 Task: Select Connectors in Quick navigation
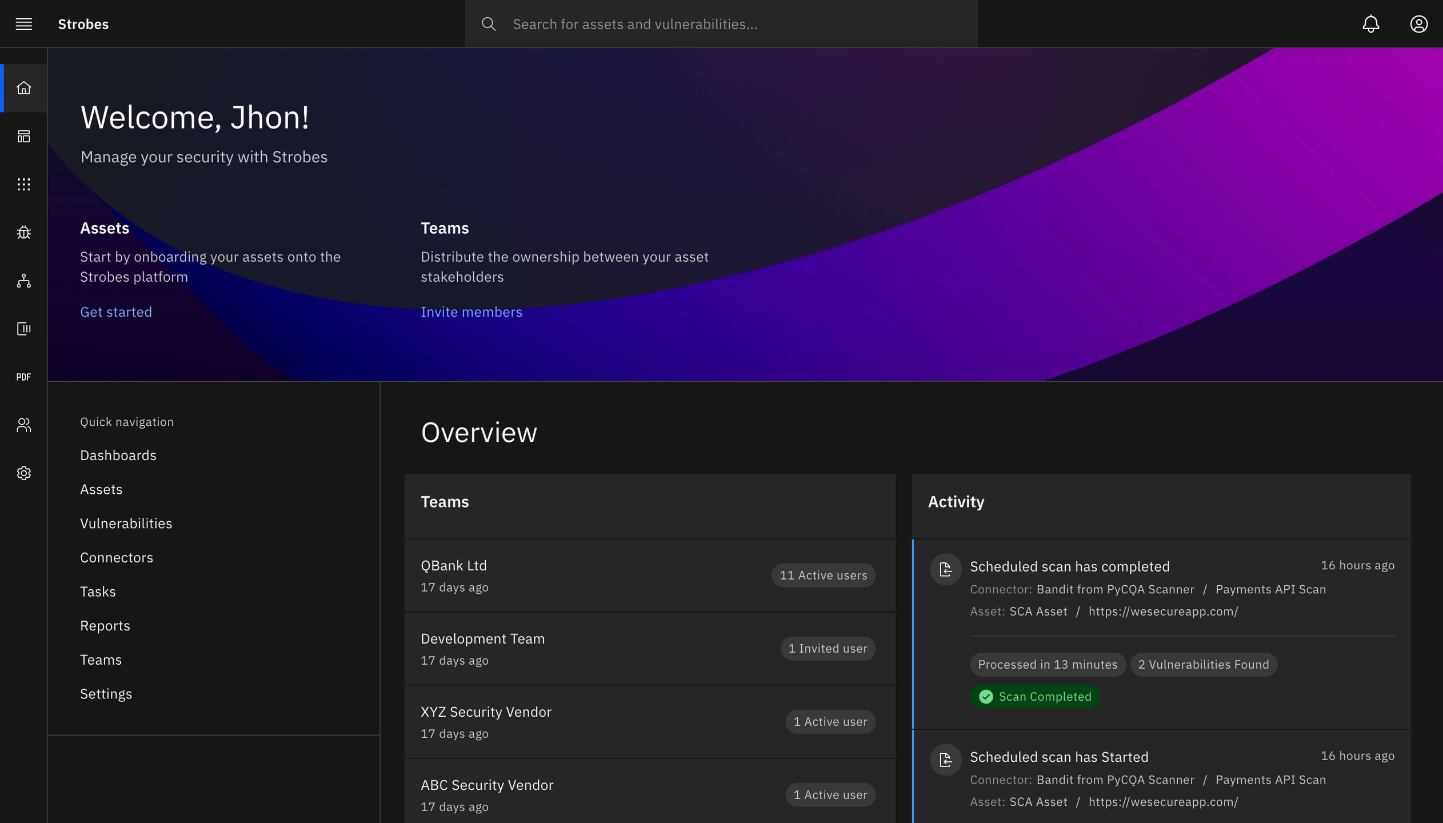pyautogui.click(x=117, y=557)
